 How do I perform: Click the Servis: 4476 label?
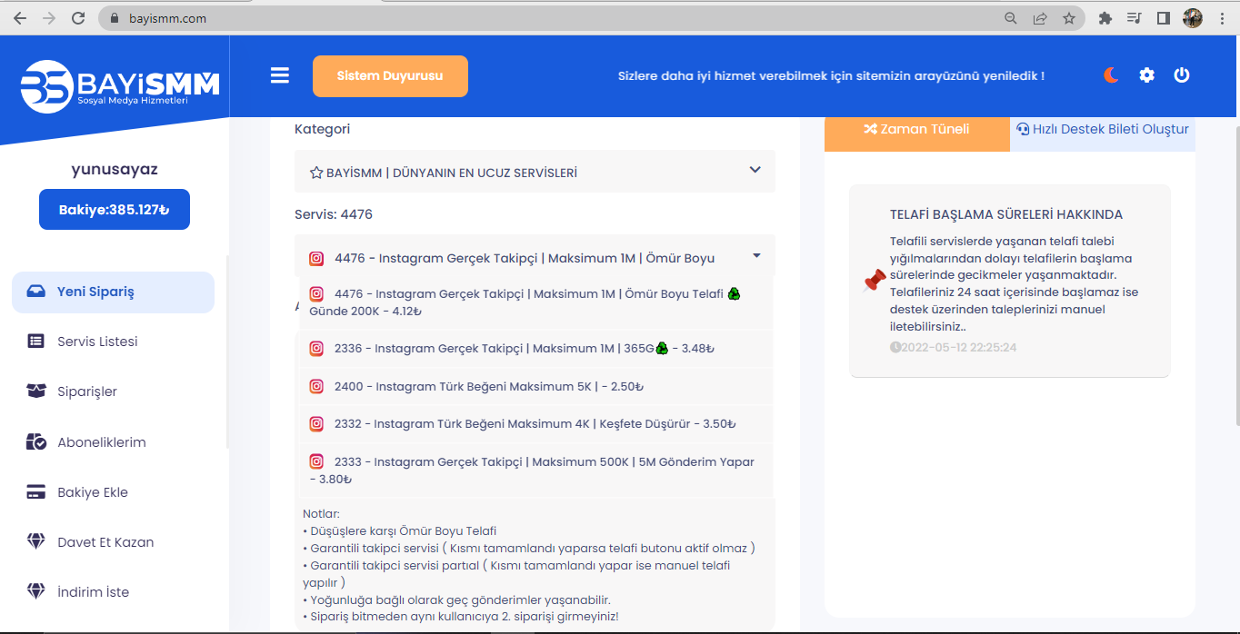tap(334, 214)
